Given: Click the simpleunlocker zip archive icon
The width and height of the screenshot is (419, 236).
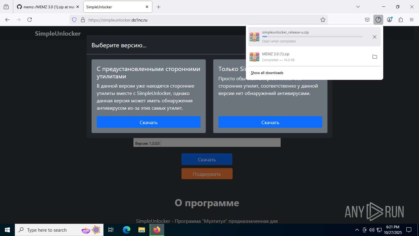Looking at the screenshot, I should 254,37.
